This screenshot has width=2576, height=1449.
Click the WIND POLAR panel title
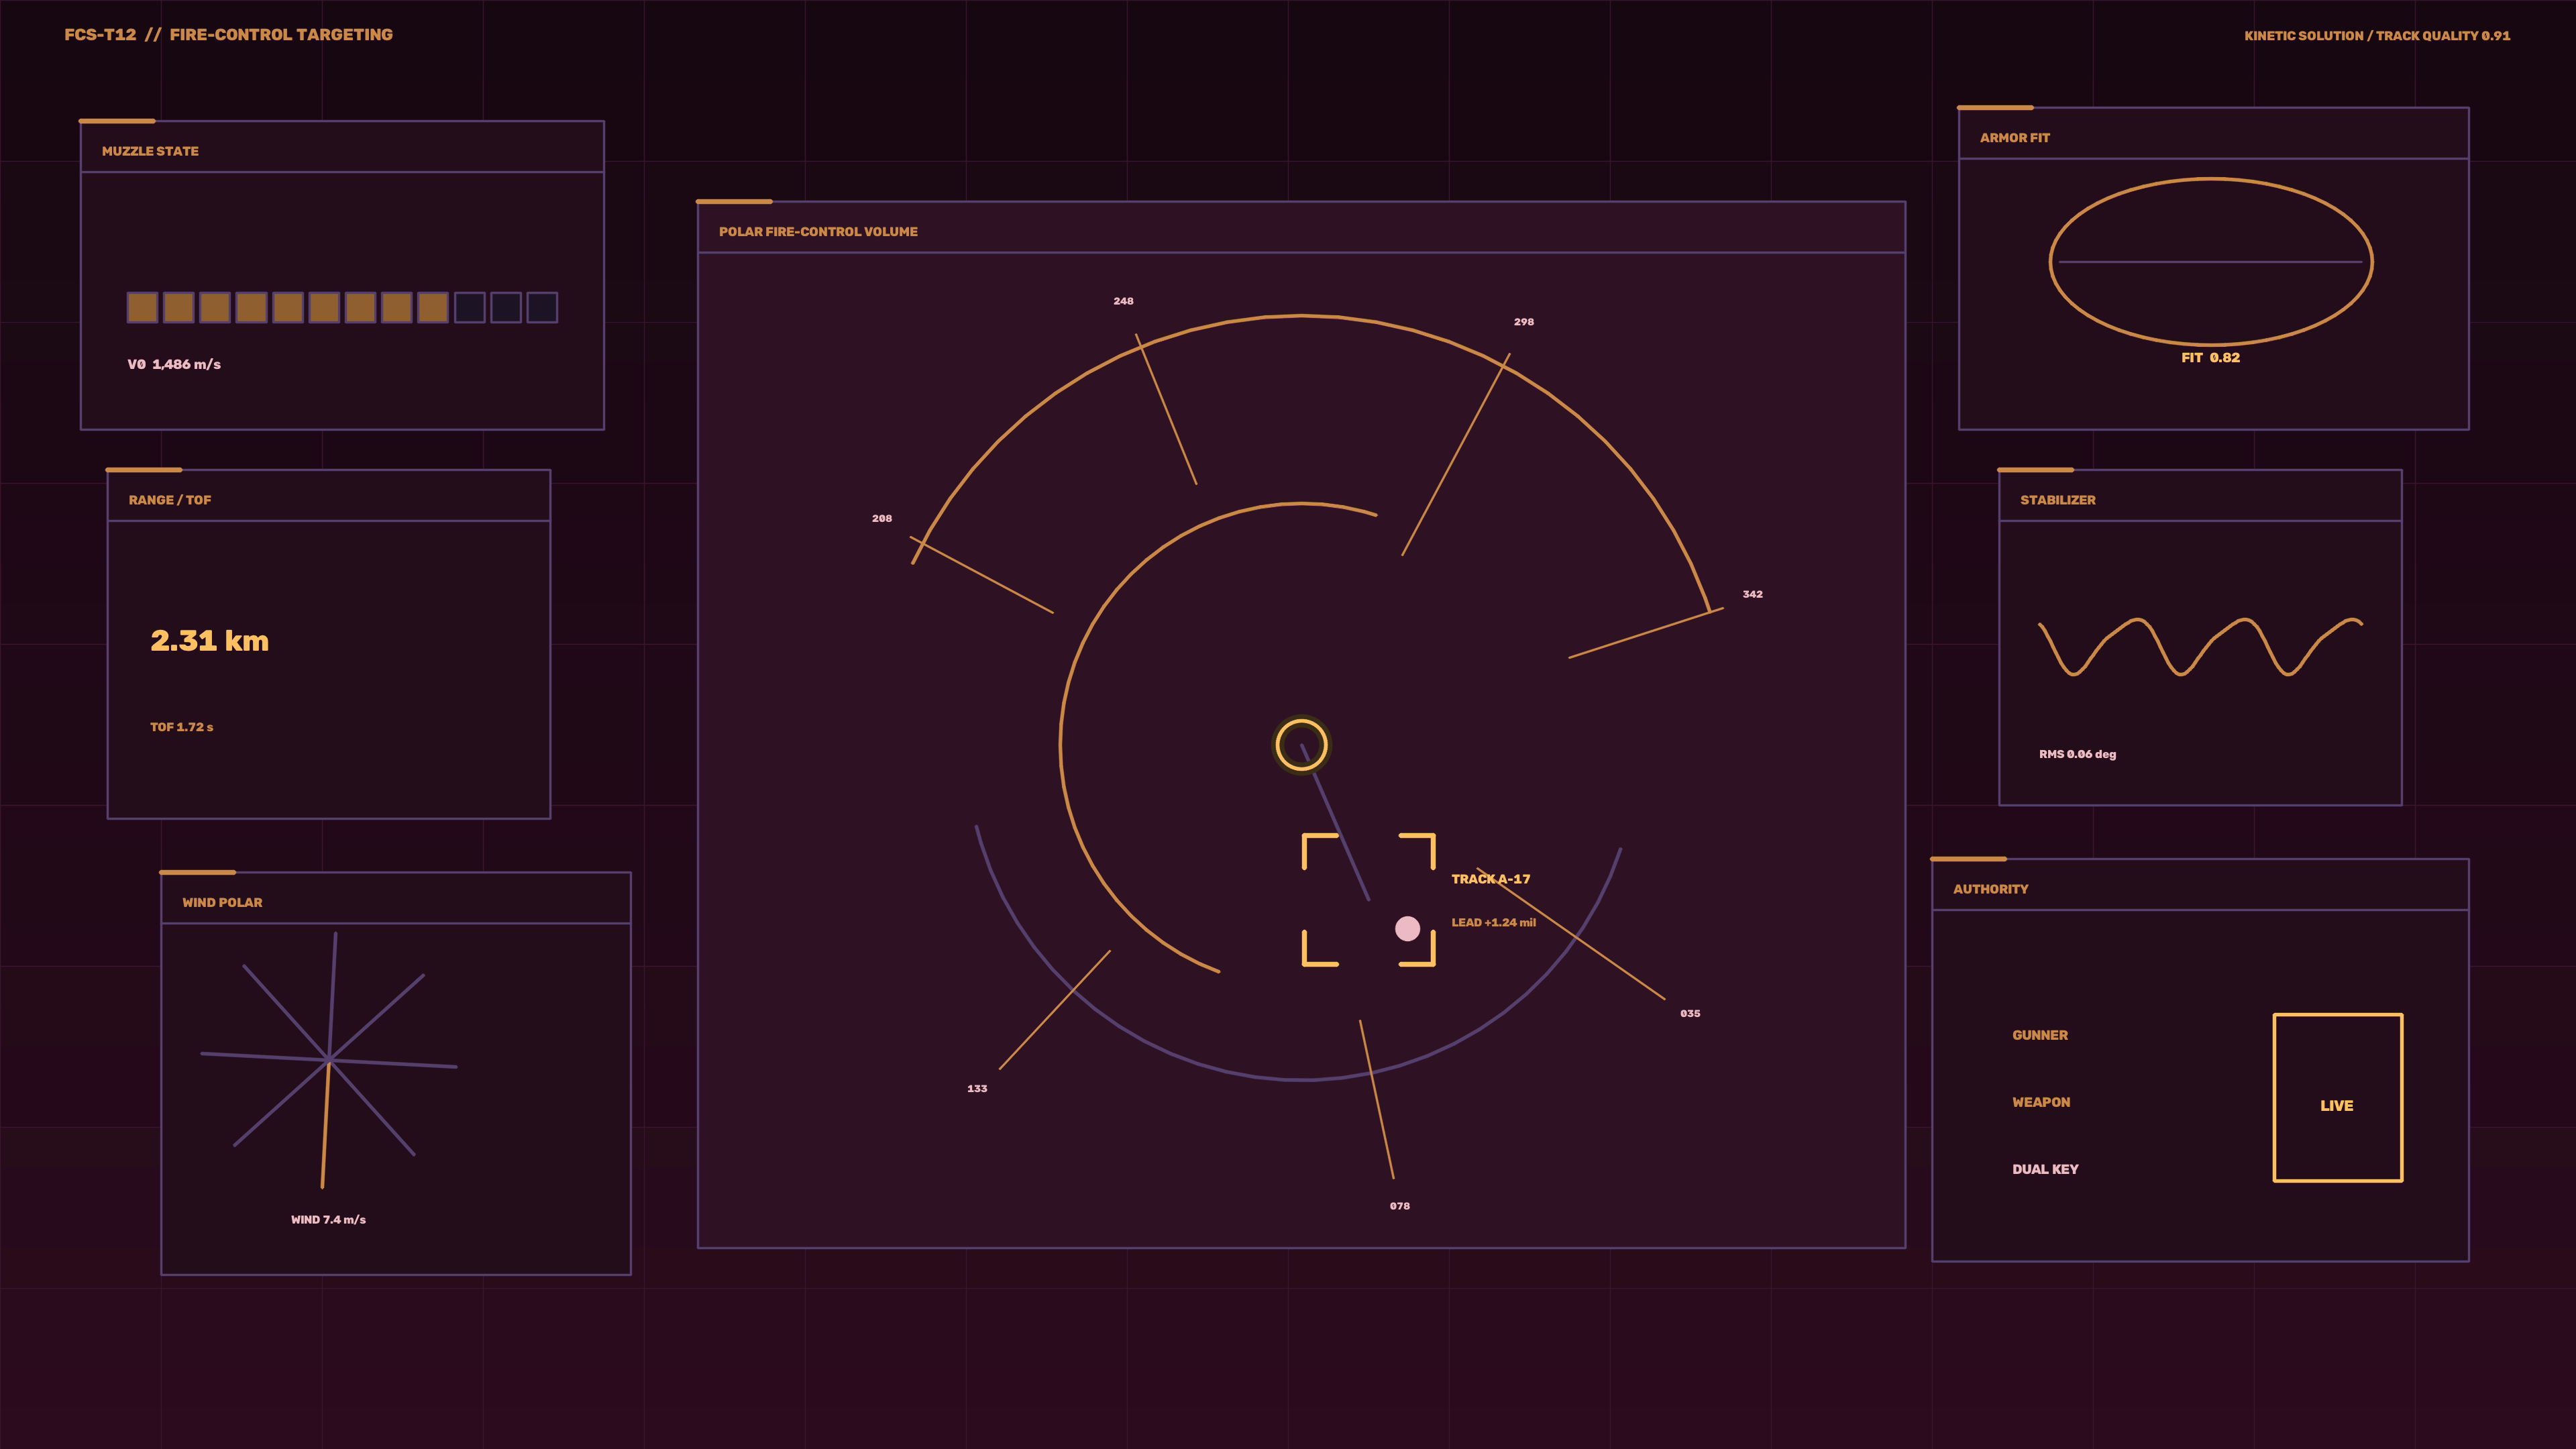coord(222,902)
